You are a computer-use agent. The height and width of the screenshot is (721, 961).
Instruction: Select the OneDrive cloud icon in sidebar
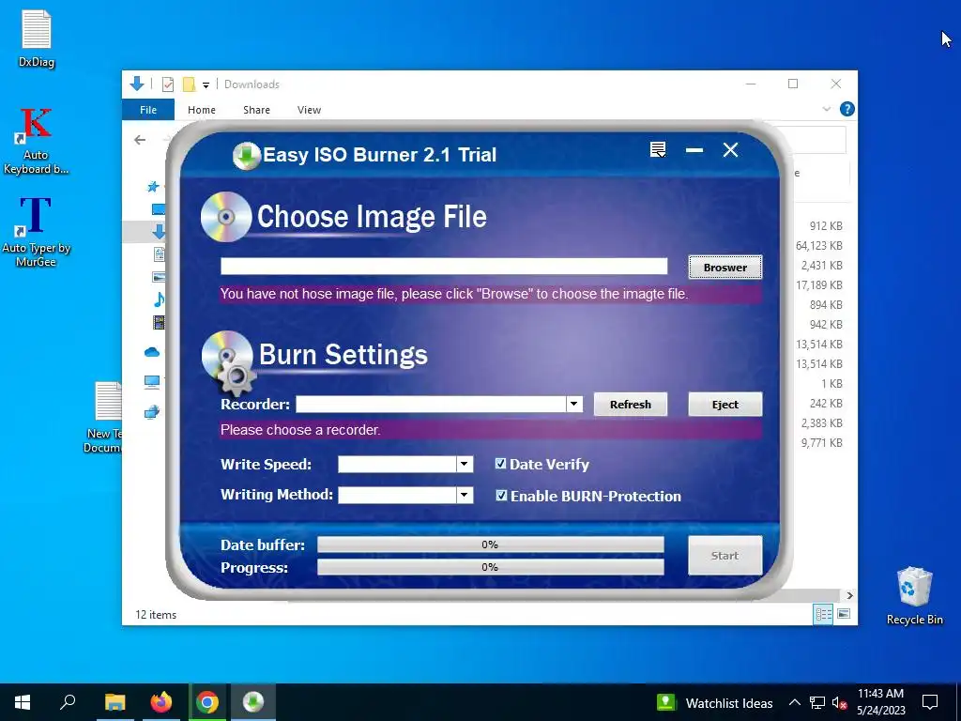pyautogui.click(x=152, y=352)
